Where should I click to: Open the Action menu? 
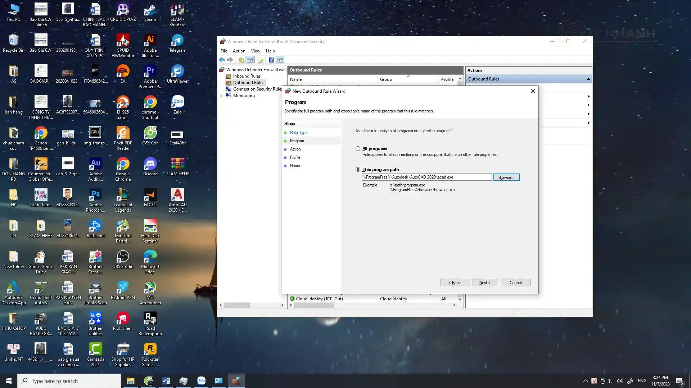pyautogui.click(x=239, y=51)
